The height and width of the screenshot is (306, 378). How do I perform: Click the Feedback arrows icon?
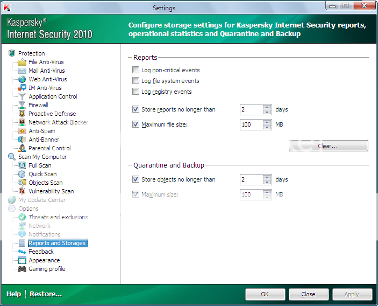(x=22, y=252)
